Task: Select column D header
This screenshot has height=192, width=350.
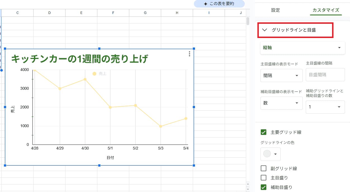Action: (49, 13)
